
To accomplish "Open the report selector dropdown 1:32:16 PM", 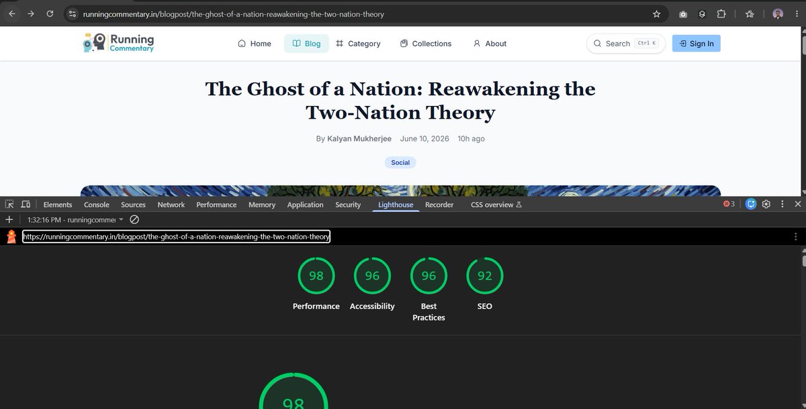I will pyautogui.click(x=75, y=220).
